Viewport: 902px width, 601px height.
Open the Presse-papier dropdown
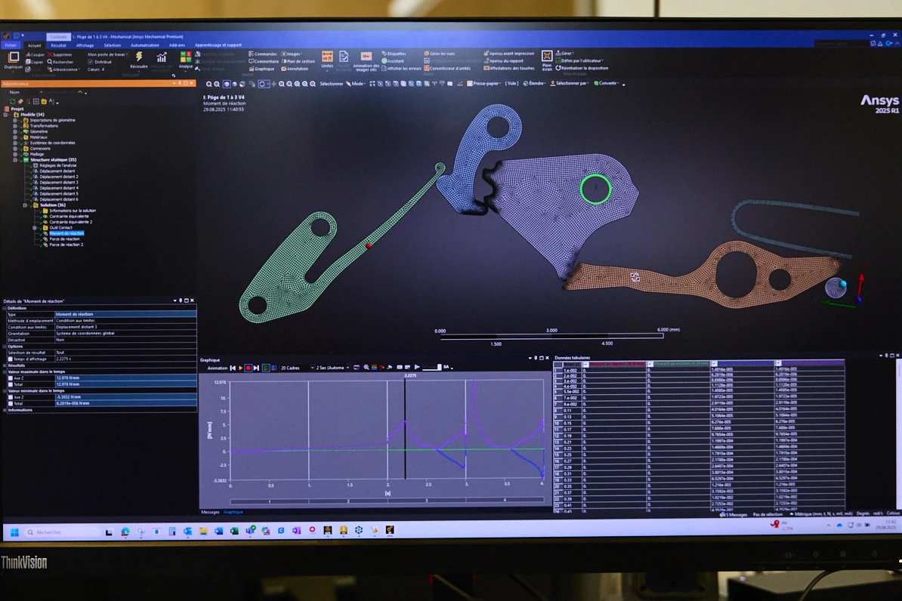(x=483, y=83)
